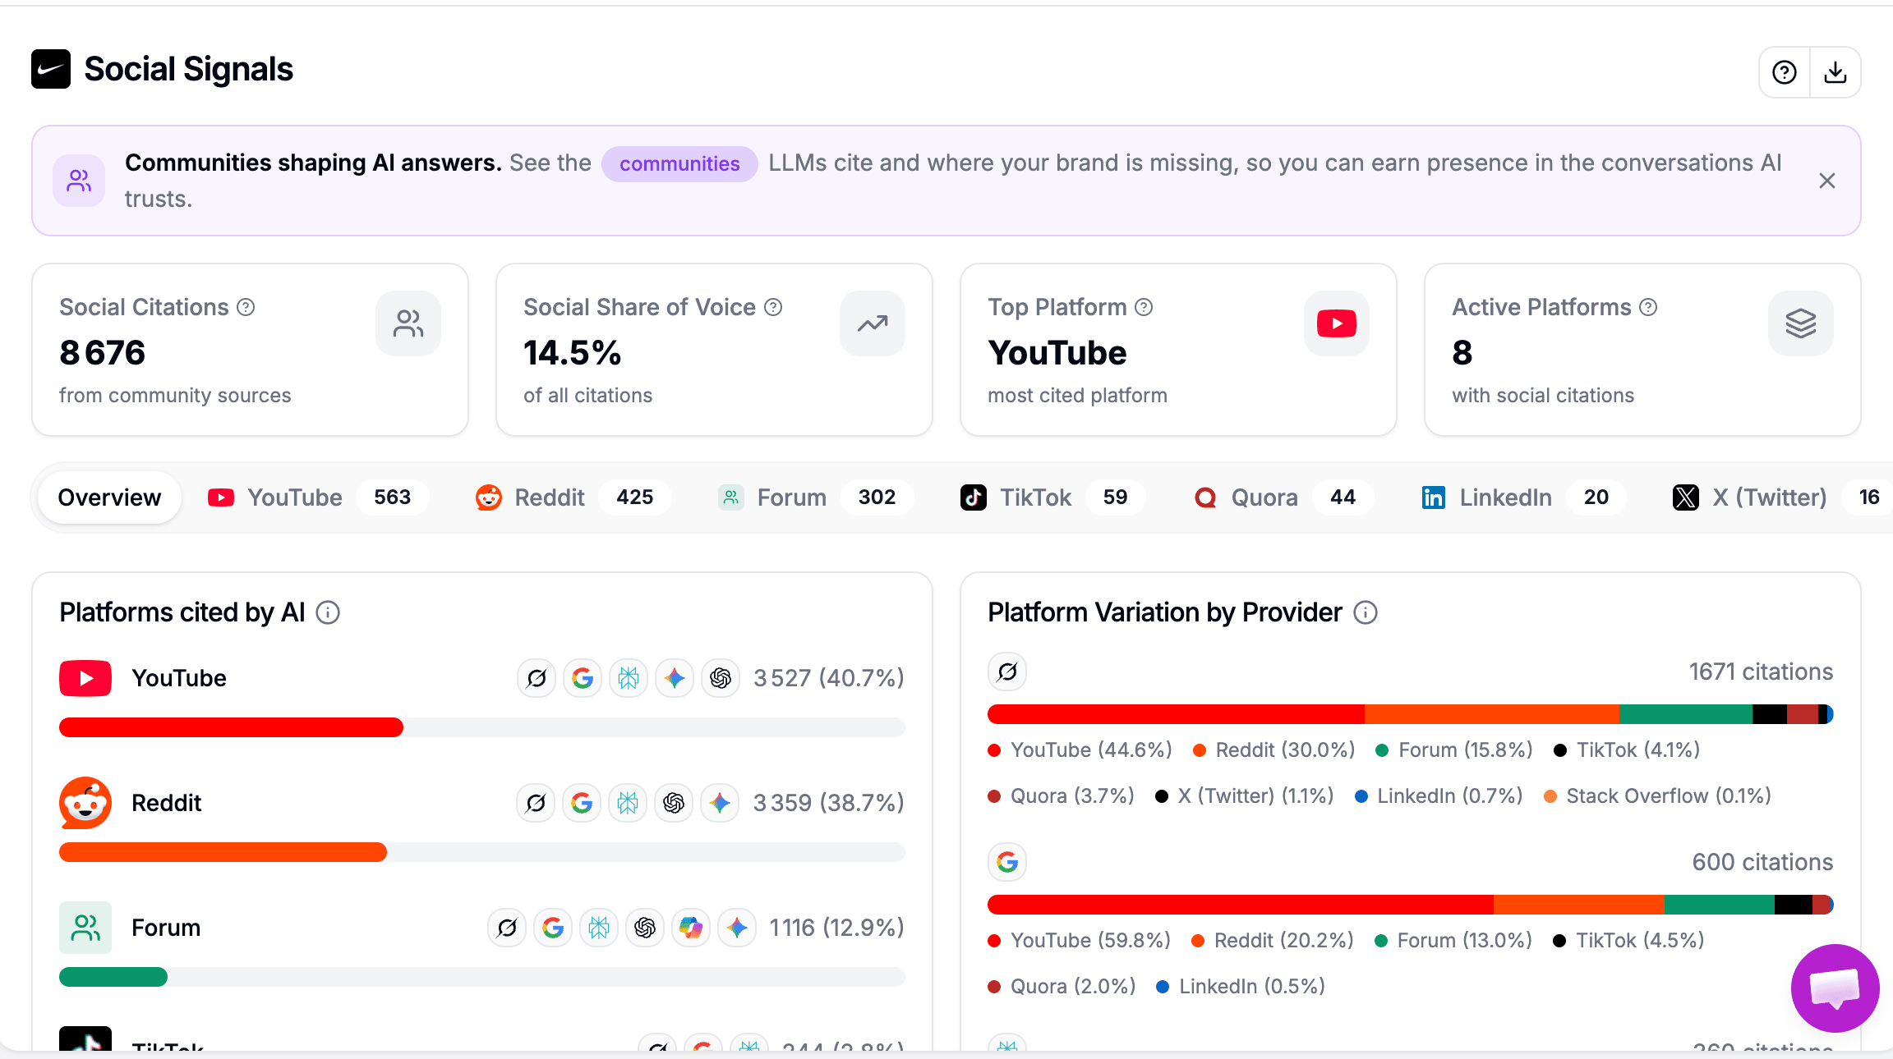This screenshot has height=1059, width=1893.
Task: Click the Quora (3.7%) legend entry
Action: pos(1062,795)
